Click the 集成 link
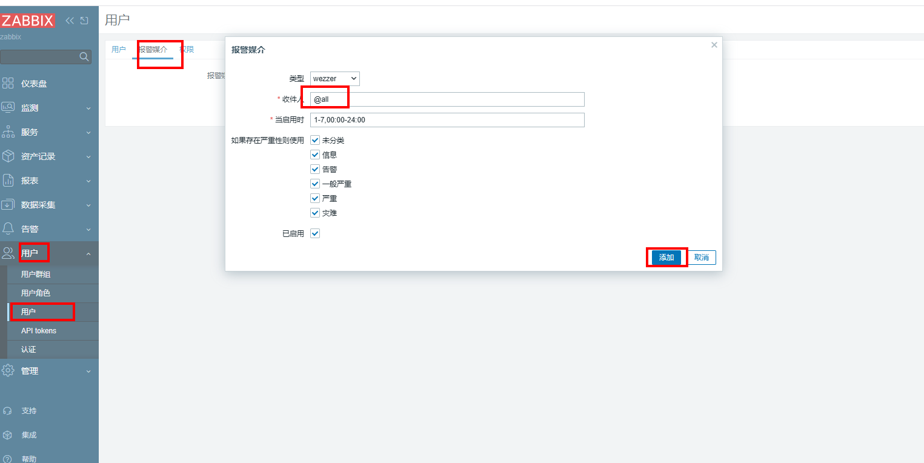924x463 pixels. click(29, 435)
